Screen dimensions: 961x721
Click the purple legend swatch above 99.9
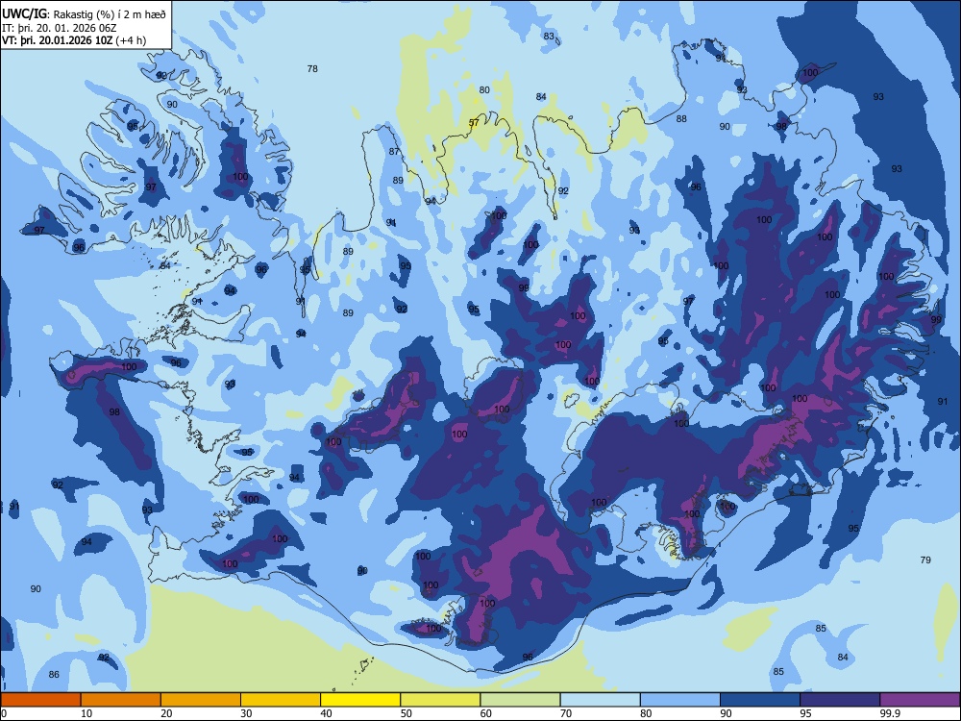point(920,700)
